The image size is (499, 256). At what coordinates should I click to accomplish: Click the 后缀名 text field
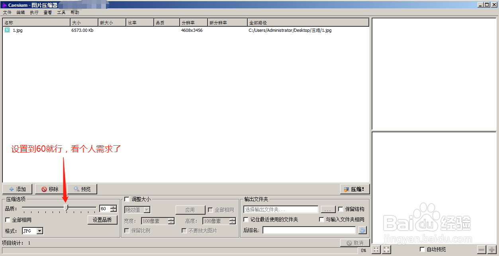tap(309, 230)
